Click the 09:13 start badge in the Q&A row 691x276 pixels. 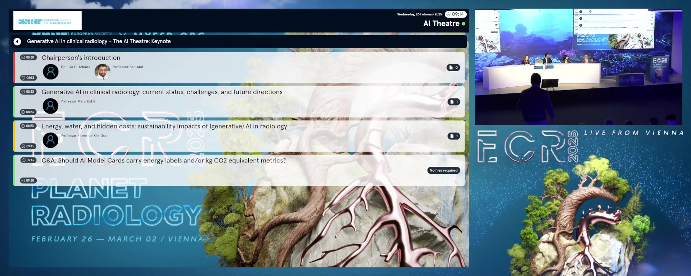[x=28, y=160]
